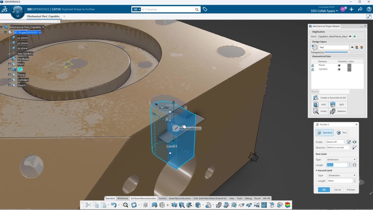Open the All search filter dropdown
373x210 pixels.
pyautogui.click(x=136, y=9)
